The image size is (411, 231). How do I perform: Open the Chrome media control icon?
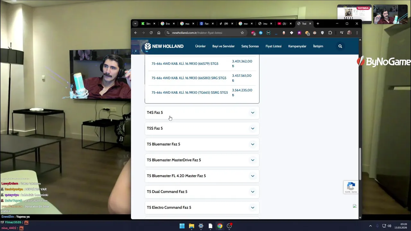click(342, 33)
